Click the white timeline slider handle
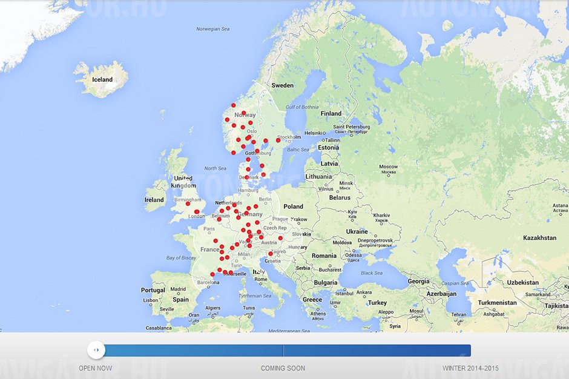The image size is (569, 379). click(96, 350)
